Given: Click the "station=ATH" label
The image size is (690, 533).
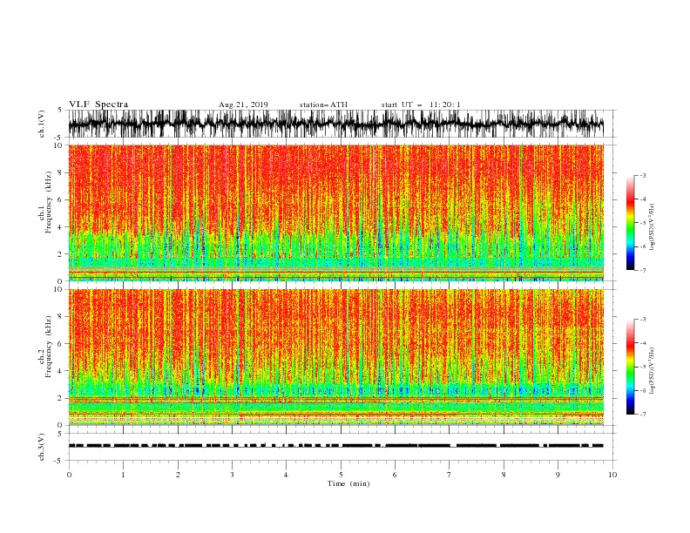Looking at the screenshot, I should click(x=323, y=105).
